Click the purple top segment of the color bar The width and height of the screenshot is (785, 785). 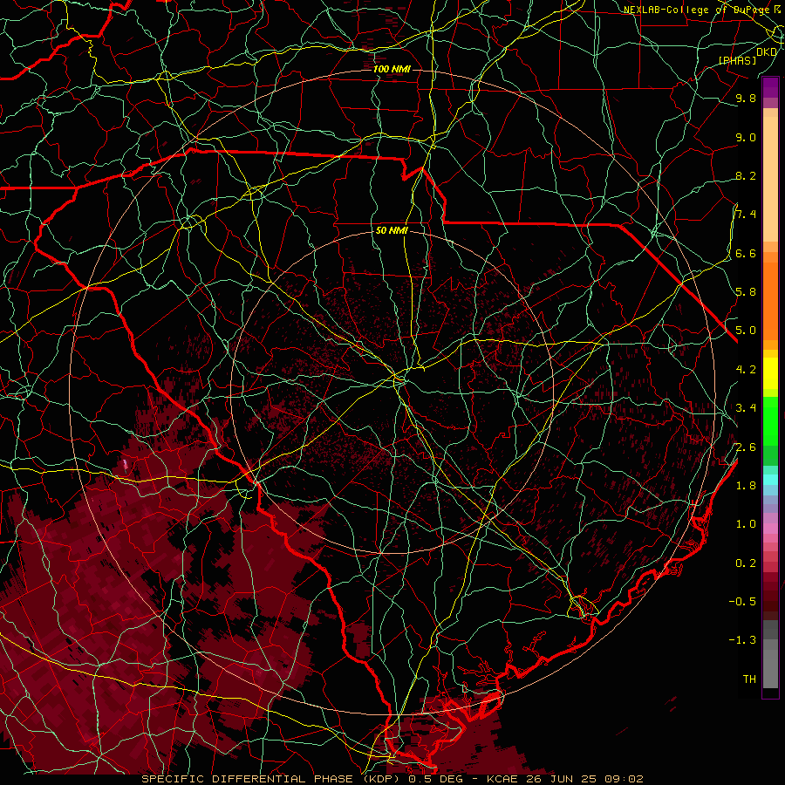(x=770, y=87)
